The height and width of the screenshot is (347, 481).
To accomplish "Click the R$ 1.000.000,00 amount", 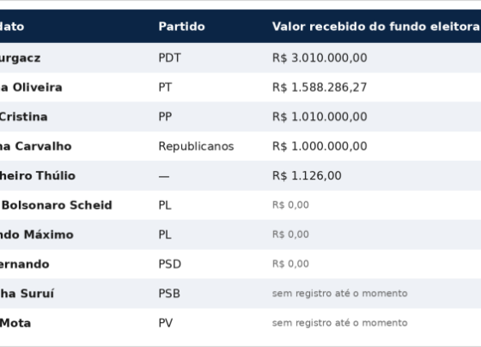I will click(320, 146).
